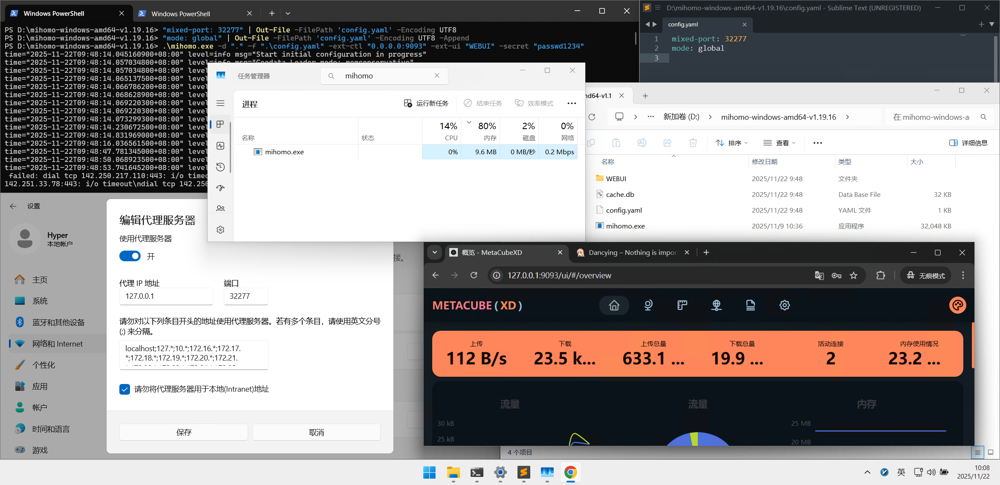Image resolution: width=1000 pixels, height=485 pixels.
Task: View the Connections page in MetaCubeXD
Action: 716,305
